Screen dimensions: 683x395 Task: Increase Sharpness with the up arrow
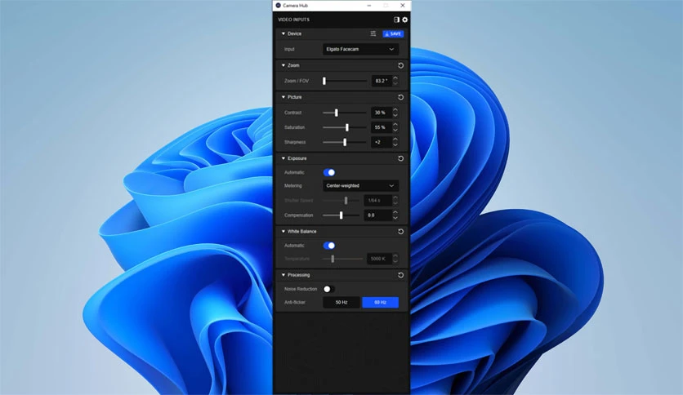pyautogui.click(x=395, y=140)
